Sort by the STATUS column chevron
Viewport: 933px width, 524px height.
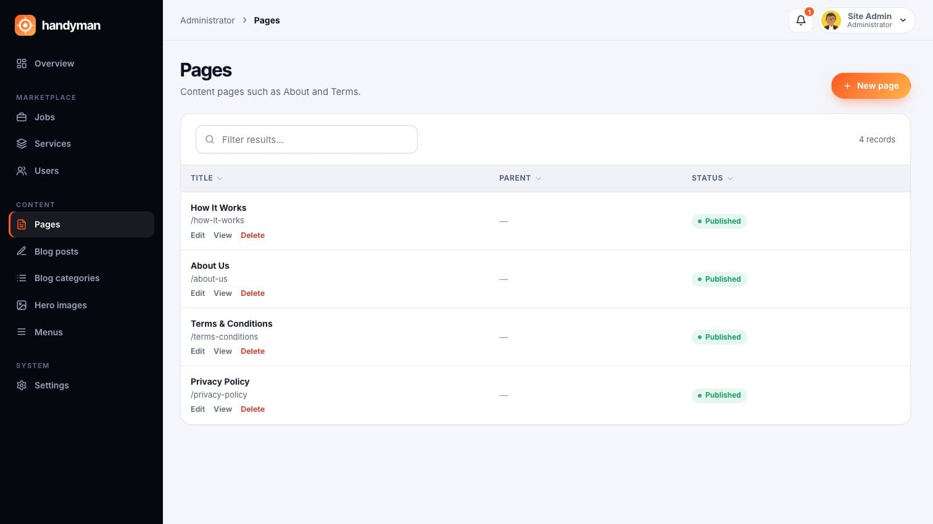[730, 178]
